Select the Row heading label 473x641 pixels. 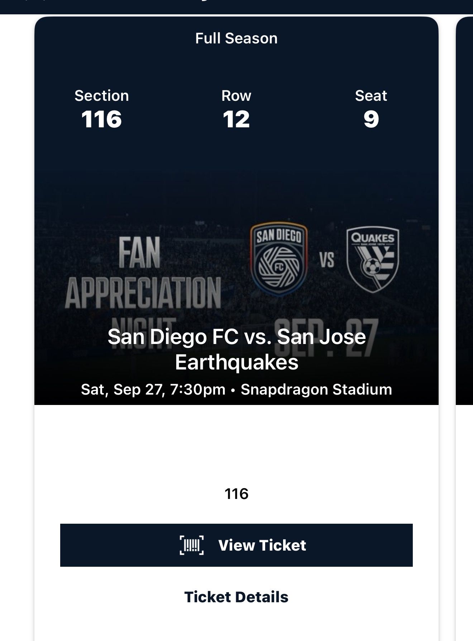[236, 96]
